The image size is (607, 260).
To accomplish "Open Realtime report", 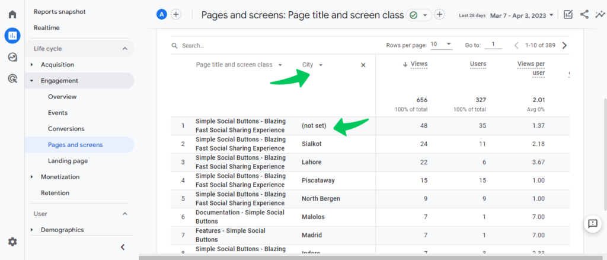I will point(46,28).
